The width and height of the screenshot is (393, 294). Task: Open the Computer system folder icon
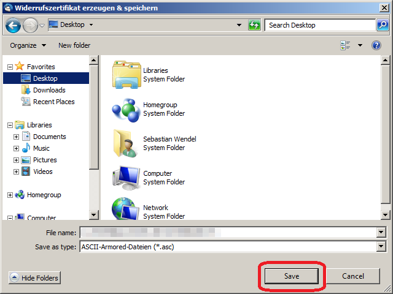pyautogui.click(x=126, y=178)
